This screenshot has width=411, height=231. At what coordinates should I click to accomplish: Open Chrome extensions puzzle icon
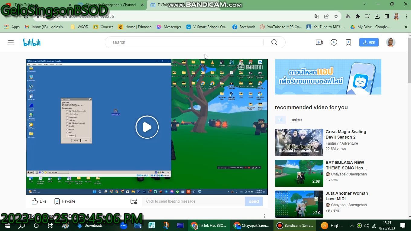[x=358, y=16]
